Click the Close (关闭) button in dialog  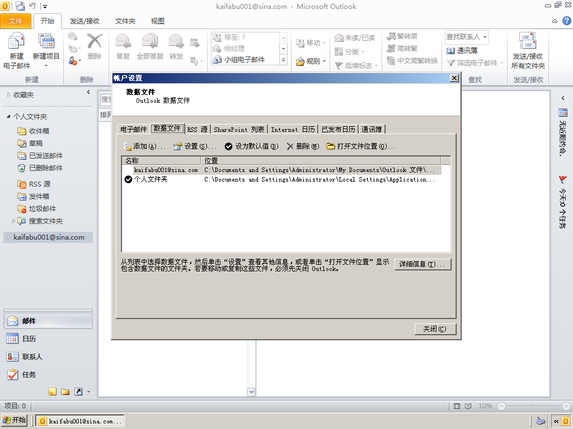tap(435, 329)
